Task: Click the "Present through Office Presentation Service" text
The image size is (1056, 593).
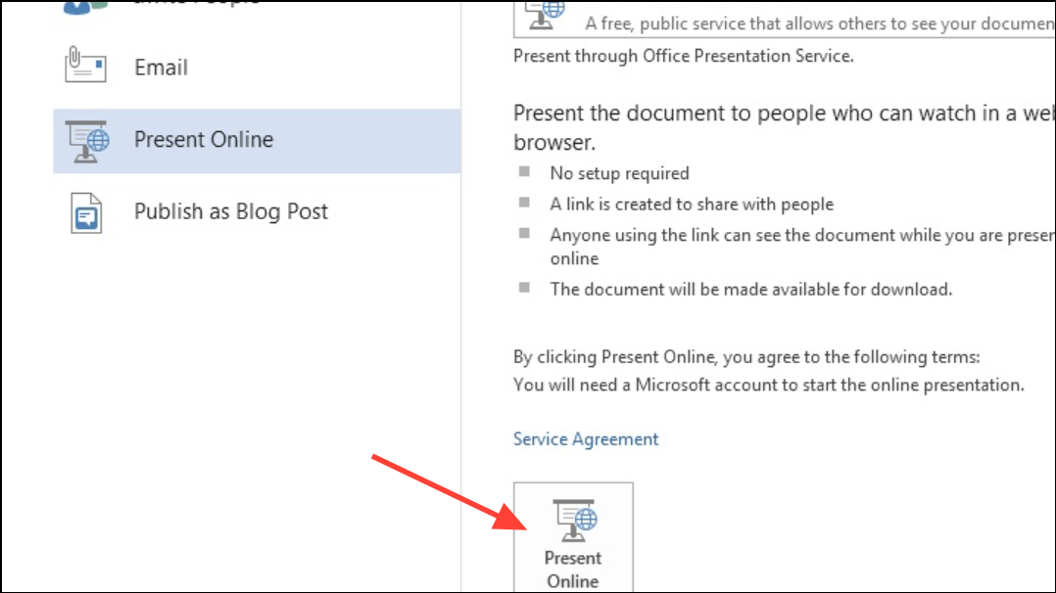Action: pos(683,56)
